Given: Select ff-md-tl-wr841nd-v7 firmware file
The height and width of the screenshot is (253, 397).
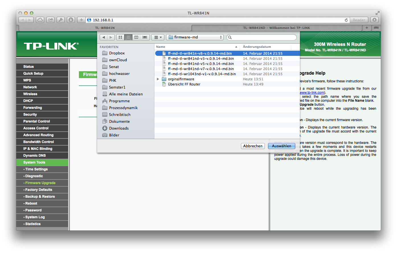Looking at the screenshot, I should point(227,69).
